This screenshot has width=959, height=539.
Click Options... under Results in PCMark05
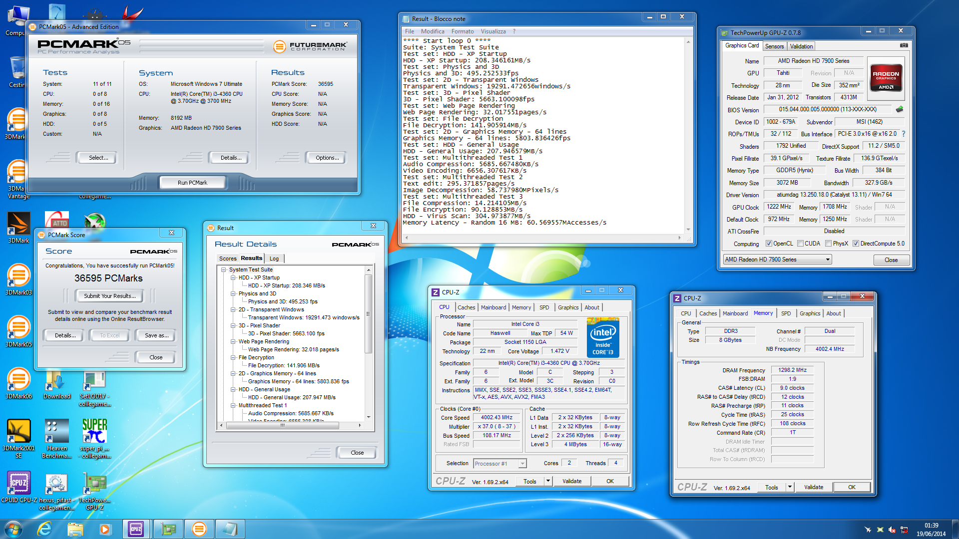(x=327, y=158)
